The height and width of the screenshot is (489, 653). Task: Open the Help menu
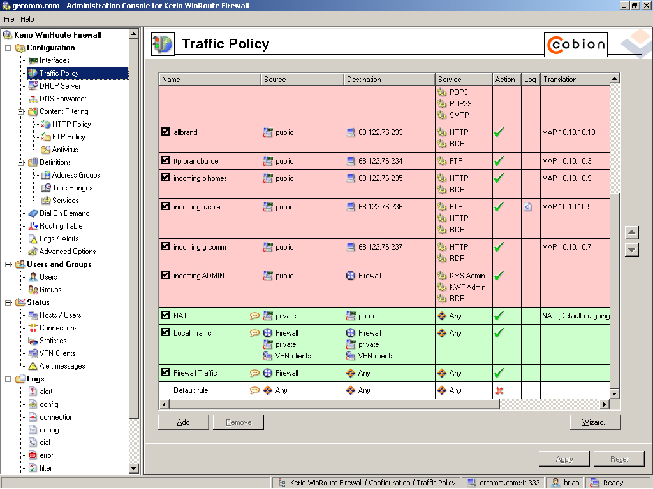[27, 19]
